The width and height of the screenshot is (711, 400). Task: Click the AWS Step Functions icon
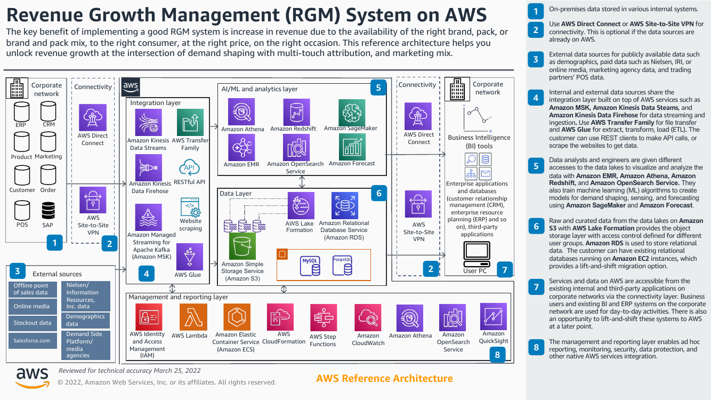[324, 317]
